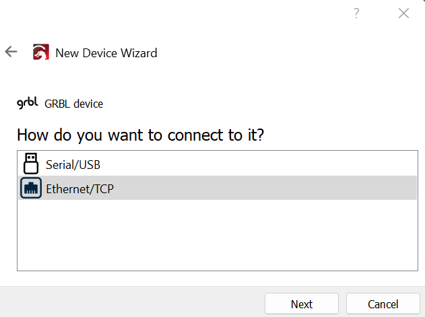Cancel the device wizard
Image resolution: width=425 pixels, height=317 pixels.
click(x=383, y=304)
